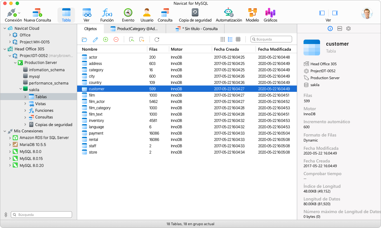Image resolution: width=381 pixels, height=228 pixels.
Task: Expand the Vistas node
Action: click(x=25, y=104)
